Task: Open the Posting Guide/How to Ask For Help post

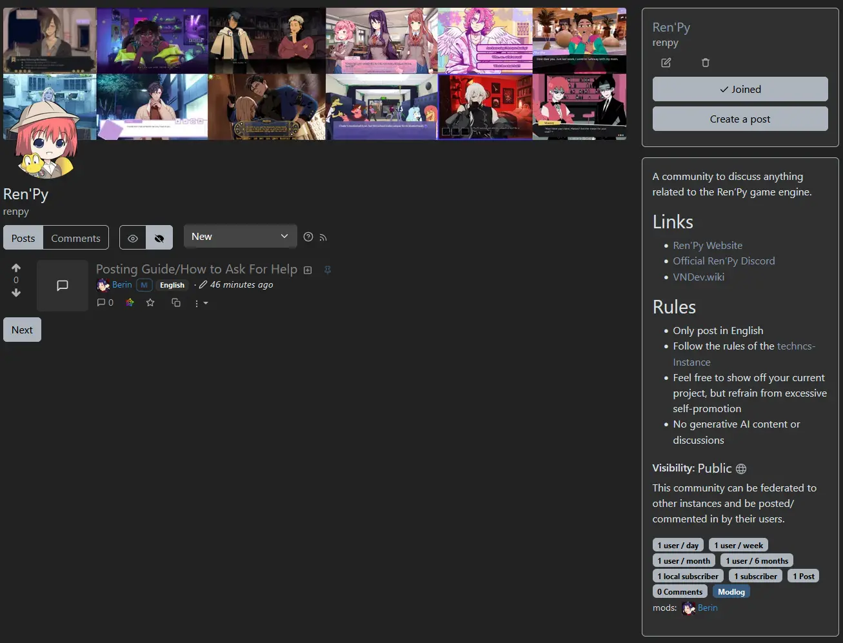Action: click(197, 269)
